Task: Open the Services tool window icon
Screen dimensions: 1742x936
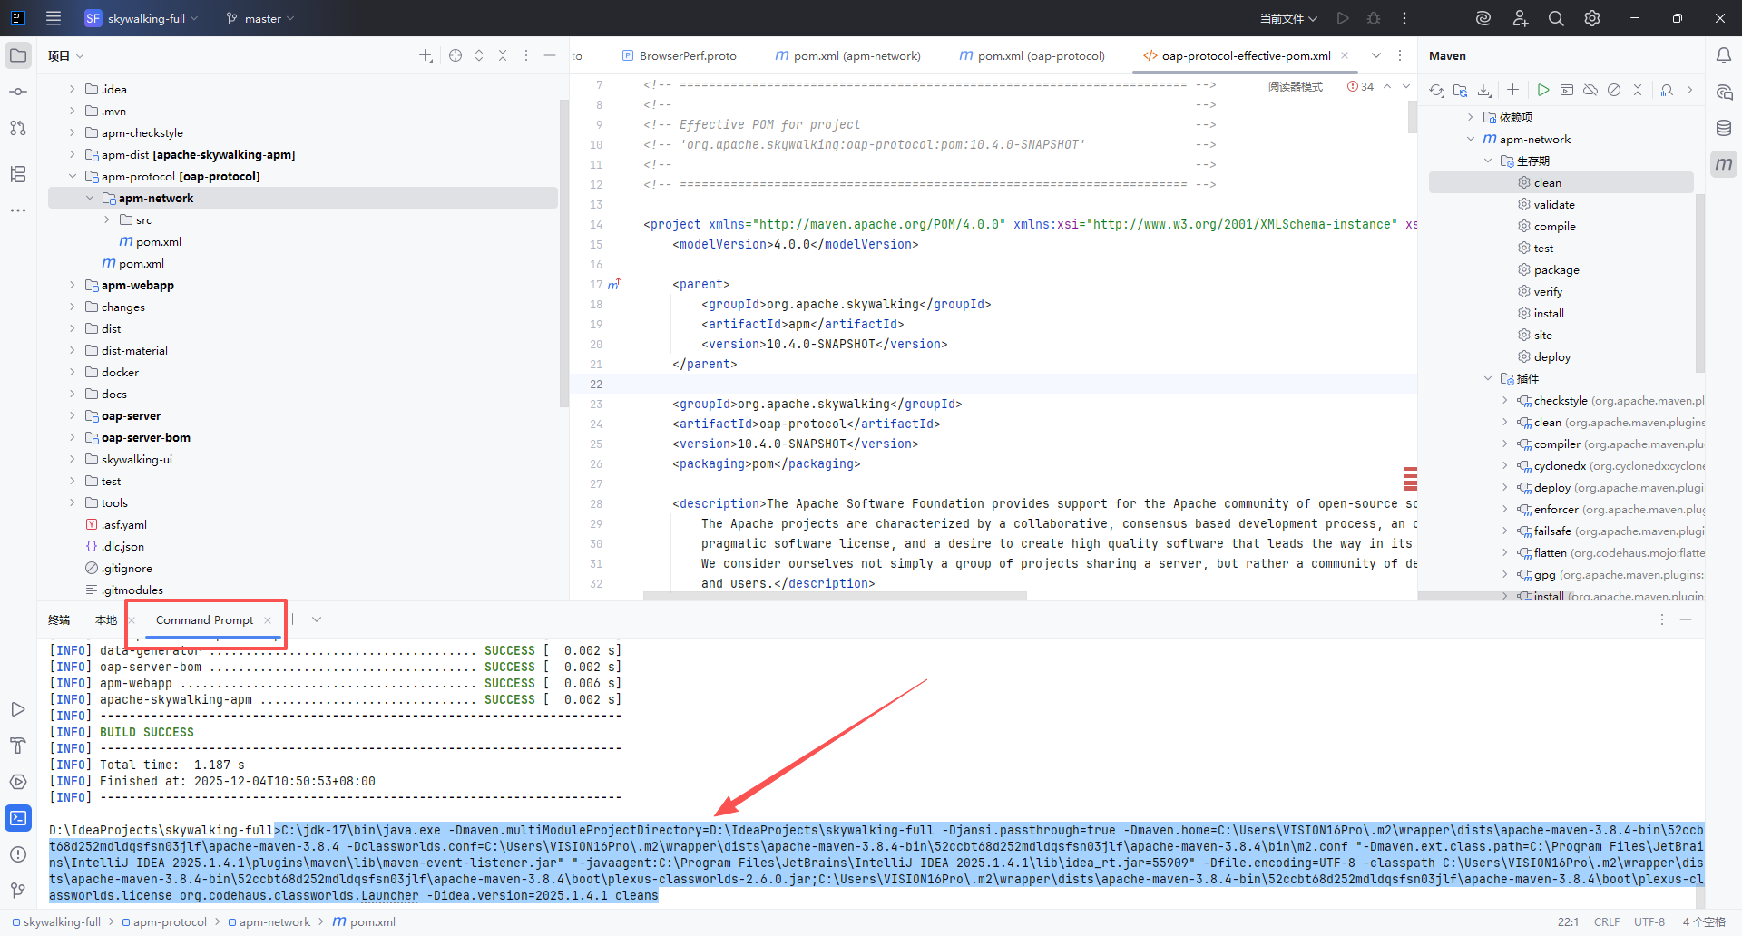Action: 18,782
